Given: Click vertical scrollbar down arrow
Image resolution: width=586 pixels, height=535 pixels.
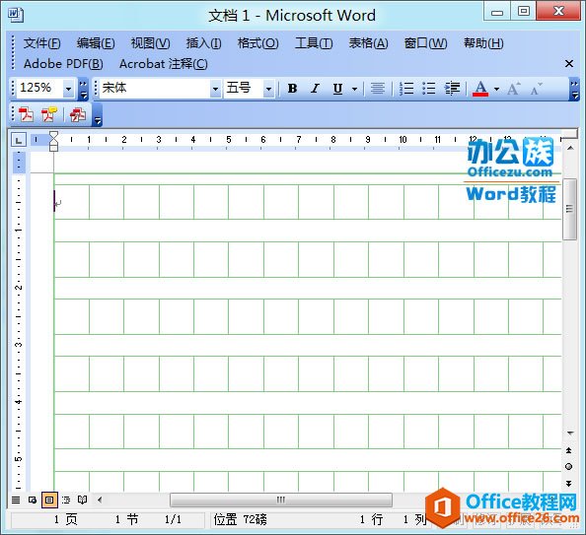Looking at the screenshot, I should (x=570, y=434).
